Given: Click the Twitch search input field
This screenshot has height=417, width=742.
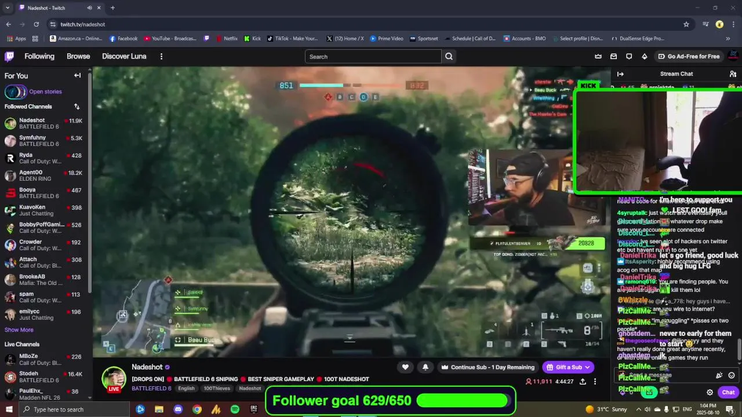Looking at the screenshot, I should pyautogui.click(x=373, y=57).
